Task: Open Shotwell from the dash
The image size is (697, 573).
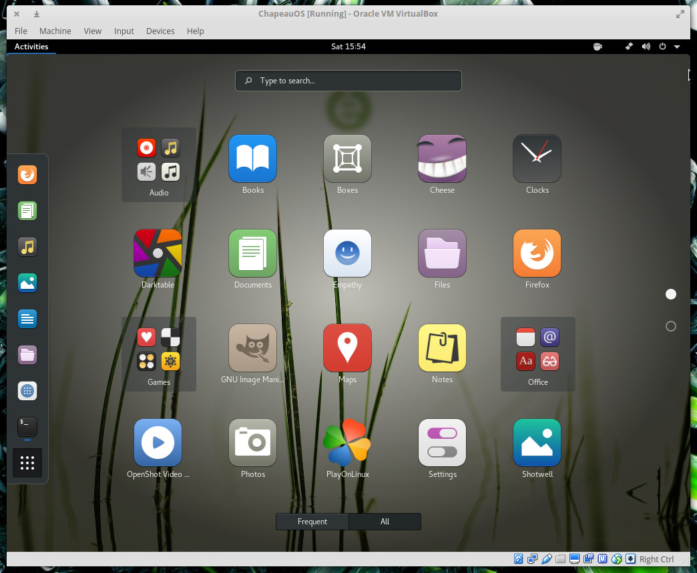Action: [27, 283]
